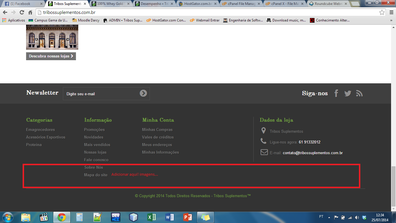Image resolution: width=396 pixels, height=223 pixels.
Task: Switch to the Desempenho tab
Action: tap(154, 4)
